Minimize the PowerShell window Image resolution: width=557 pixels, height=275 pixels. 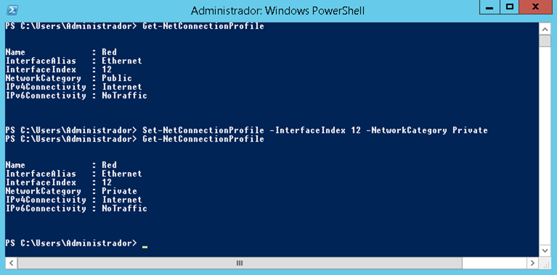pos(491,8)
